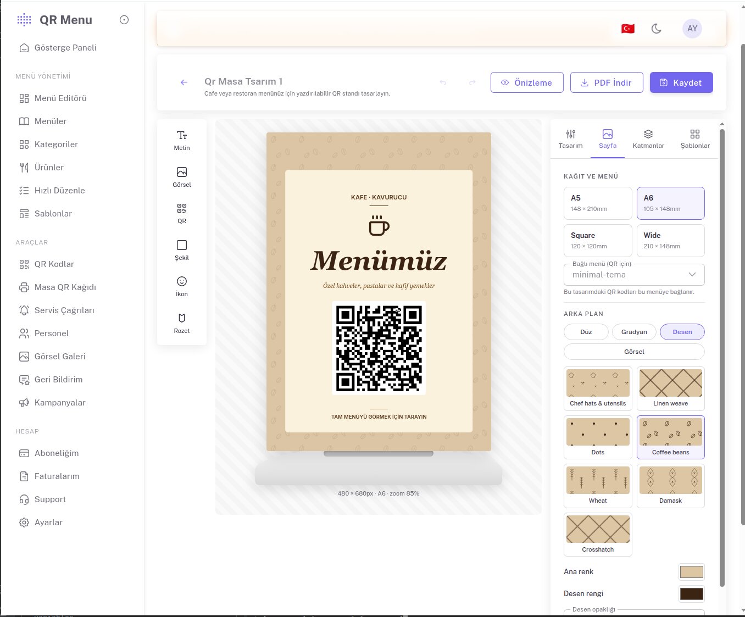The image size is (745, 617).
Task: Add a QR code element tool
Action: pos(182,214)
